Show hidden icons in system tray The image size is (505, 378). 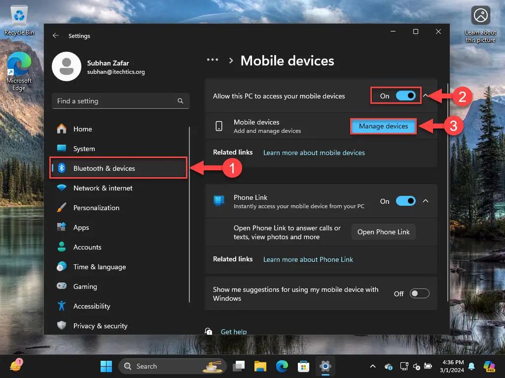(373, 366)
